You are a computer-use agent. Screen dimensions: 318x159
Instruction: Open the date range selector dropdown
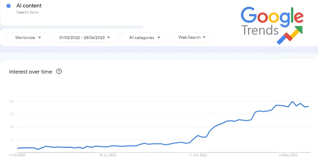click(x=84, y=37)
